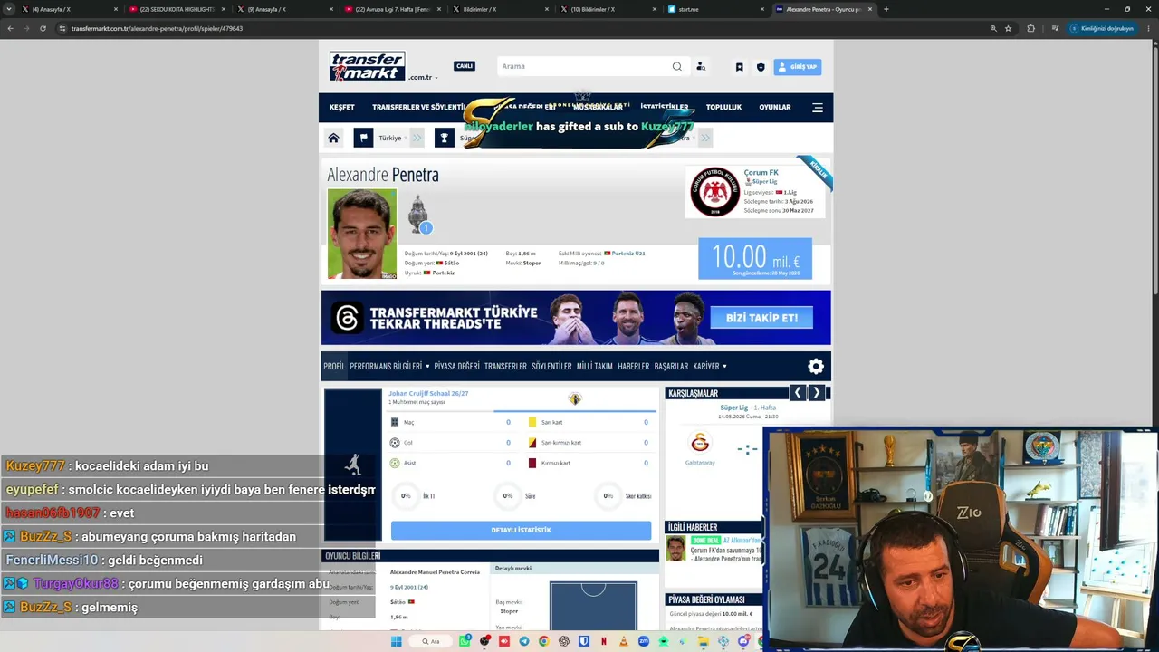This screenshot has height=652, width=1159.
Task: Click the search magnifier icon
Action: coord(676,66)
